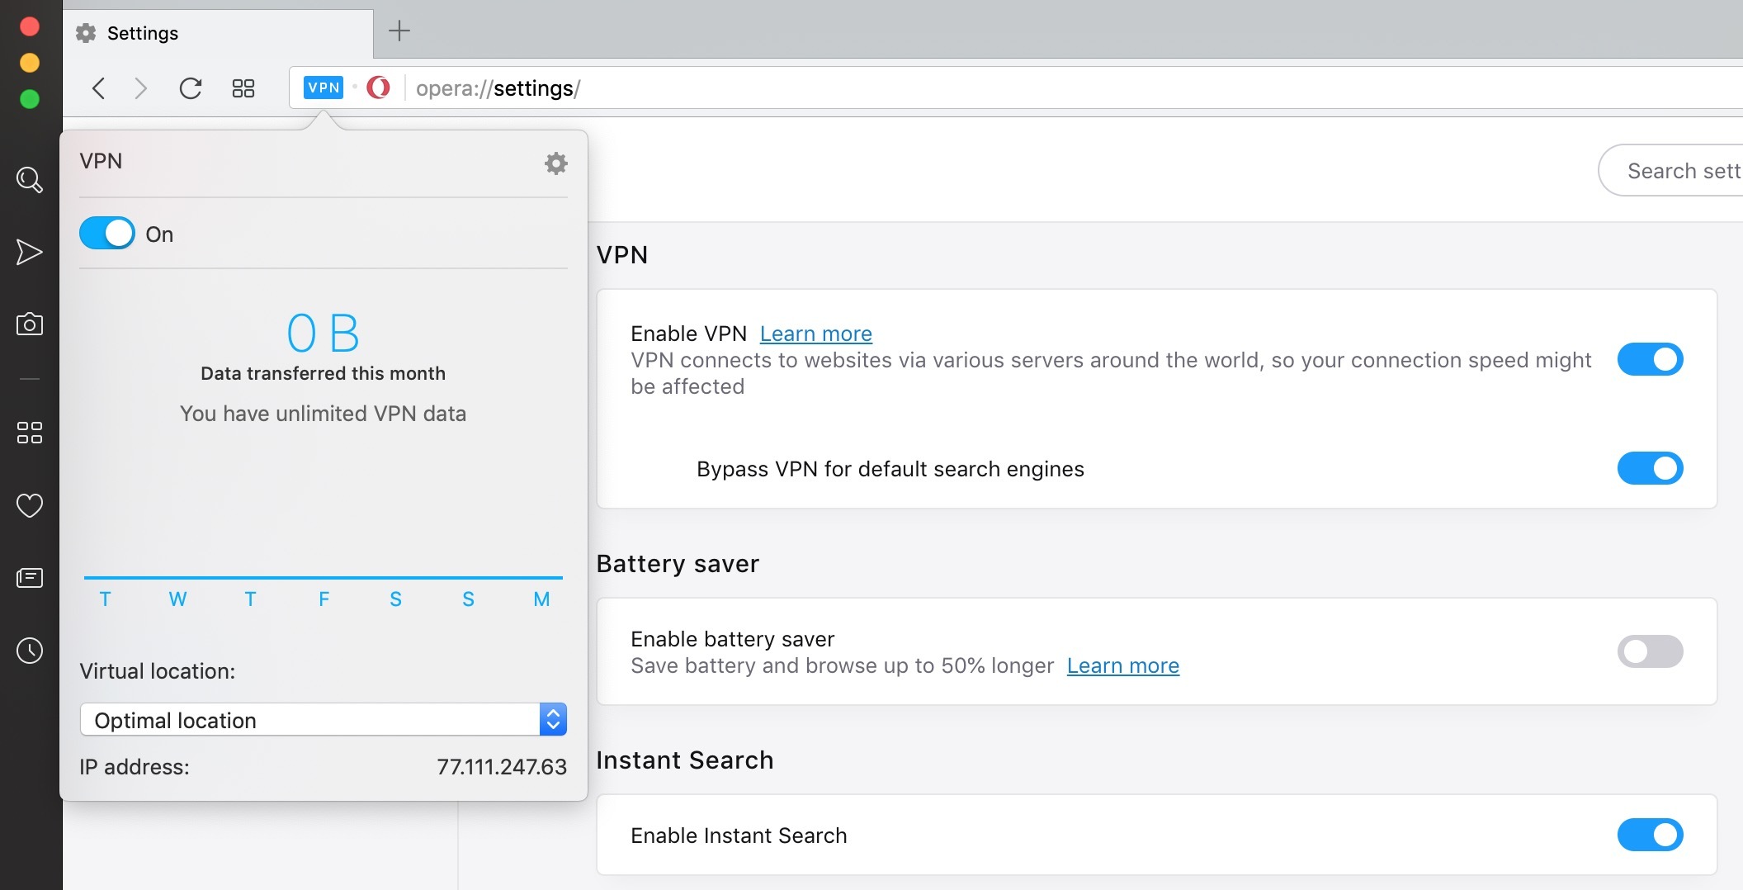Reload the current page

pos(191,88)
